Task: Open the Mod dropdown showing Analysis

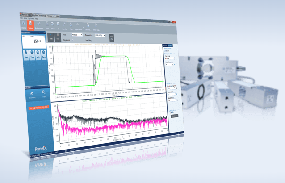Action: pyautogui.click(x=77, y=35)
